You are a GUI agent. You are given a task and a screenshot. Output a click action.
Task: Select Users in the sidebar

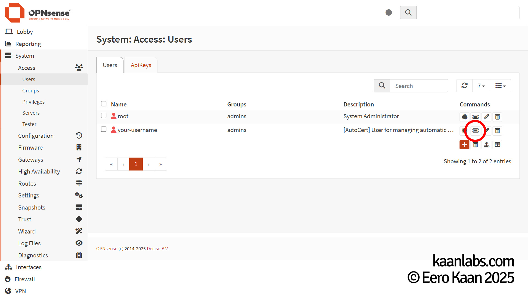[x=44, y=79]
